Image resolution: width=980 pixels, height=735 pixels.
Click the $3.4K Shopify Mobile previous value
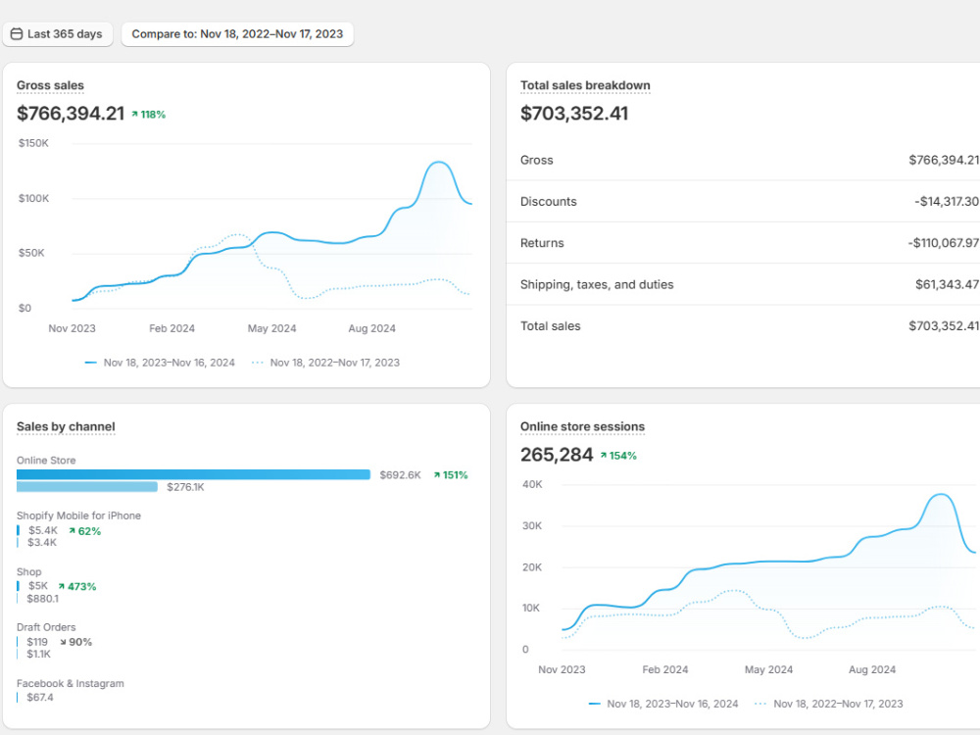coord(42,543)
